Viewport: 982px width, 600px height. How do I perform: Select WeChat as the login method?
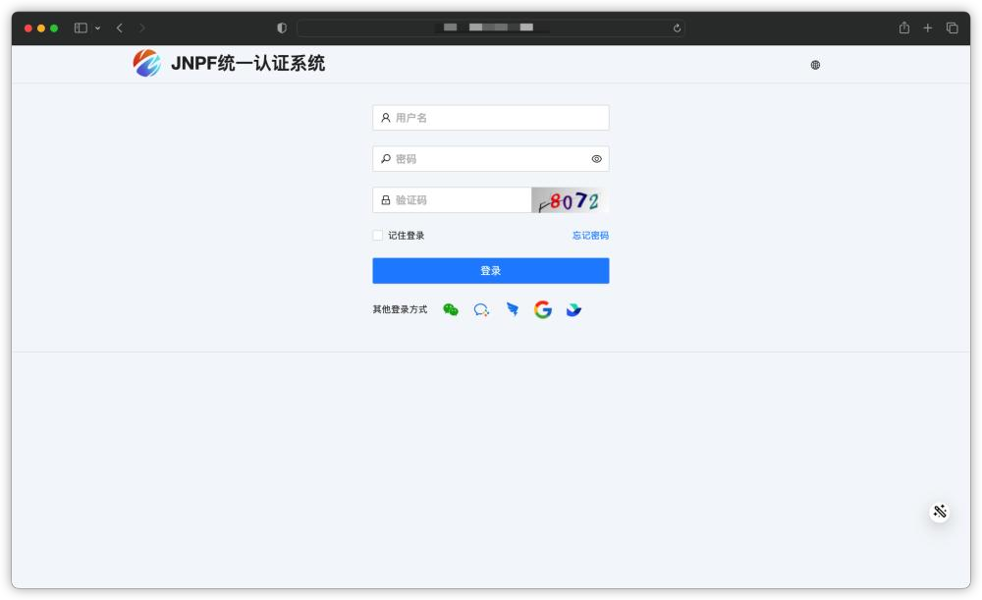coord(451,309)
